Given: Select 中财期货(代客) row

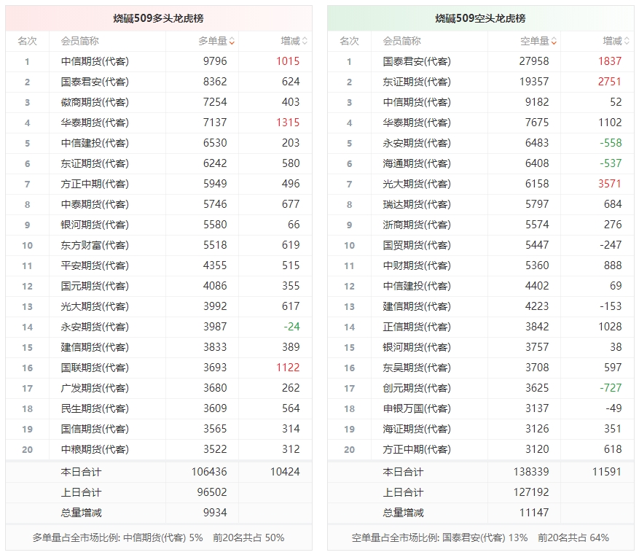Looking at the screenshot, I should [481, 265].
